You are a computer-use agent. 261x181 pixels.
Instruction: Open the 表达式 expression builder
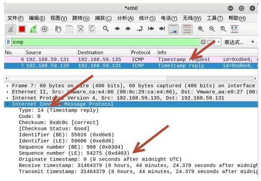point(234,42)
